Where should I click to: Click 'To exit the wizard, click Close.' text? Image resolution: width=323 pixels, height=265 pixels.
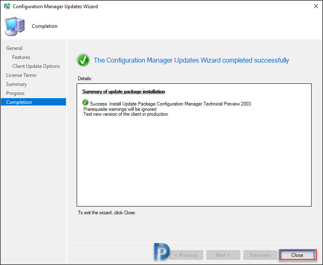click(x=107, y=213)
